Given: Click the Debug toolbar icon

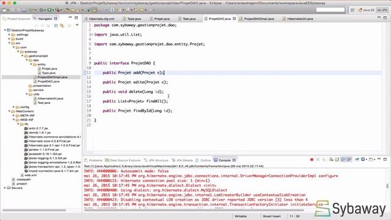Looking at the screenshot, I should (42, 10).
